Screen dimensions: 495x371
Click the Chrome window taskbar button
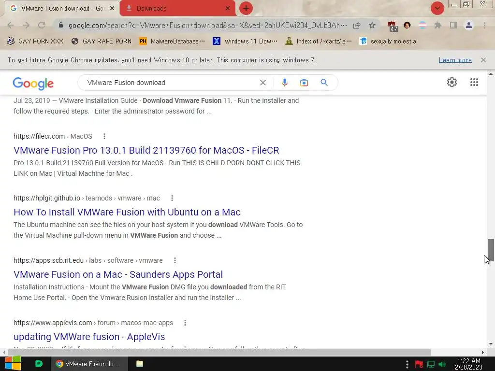pos(89,364)
